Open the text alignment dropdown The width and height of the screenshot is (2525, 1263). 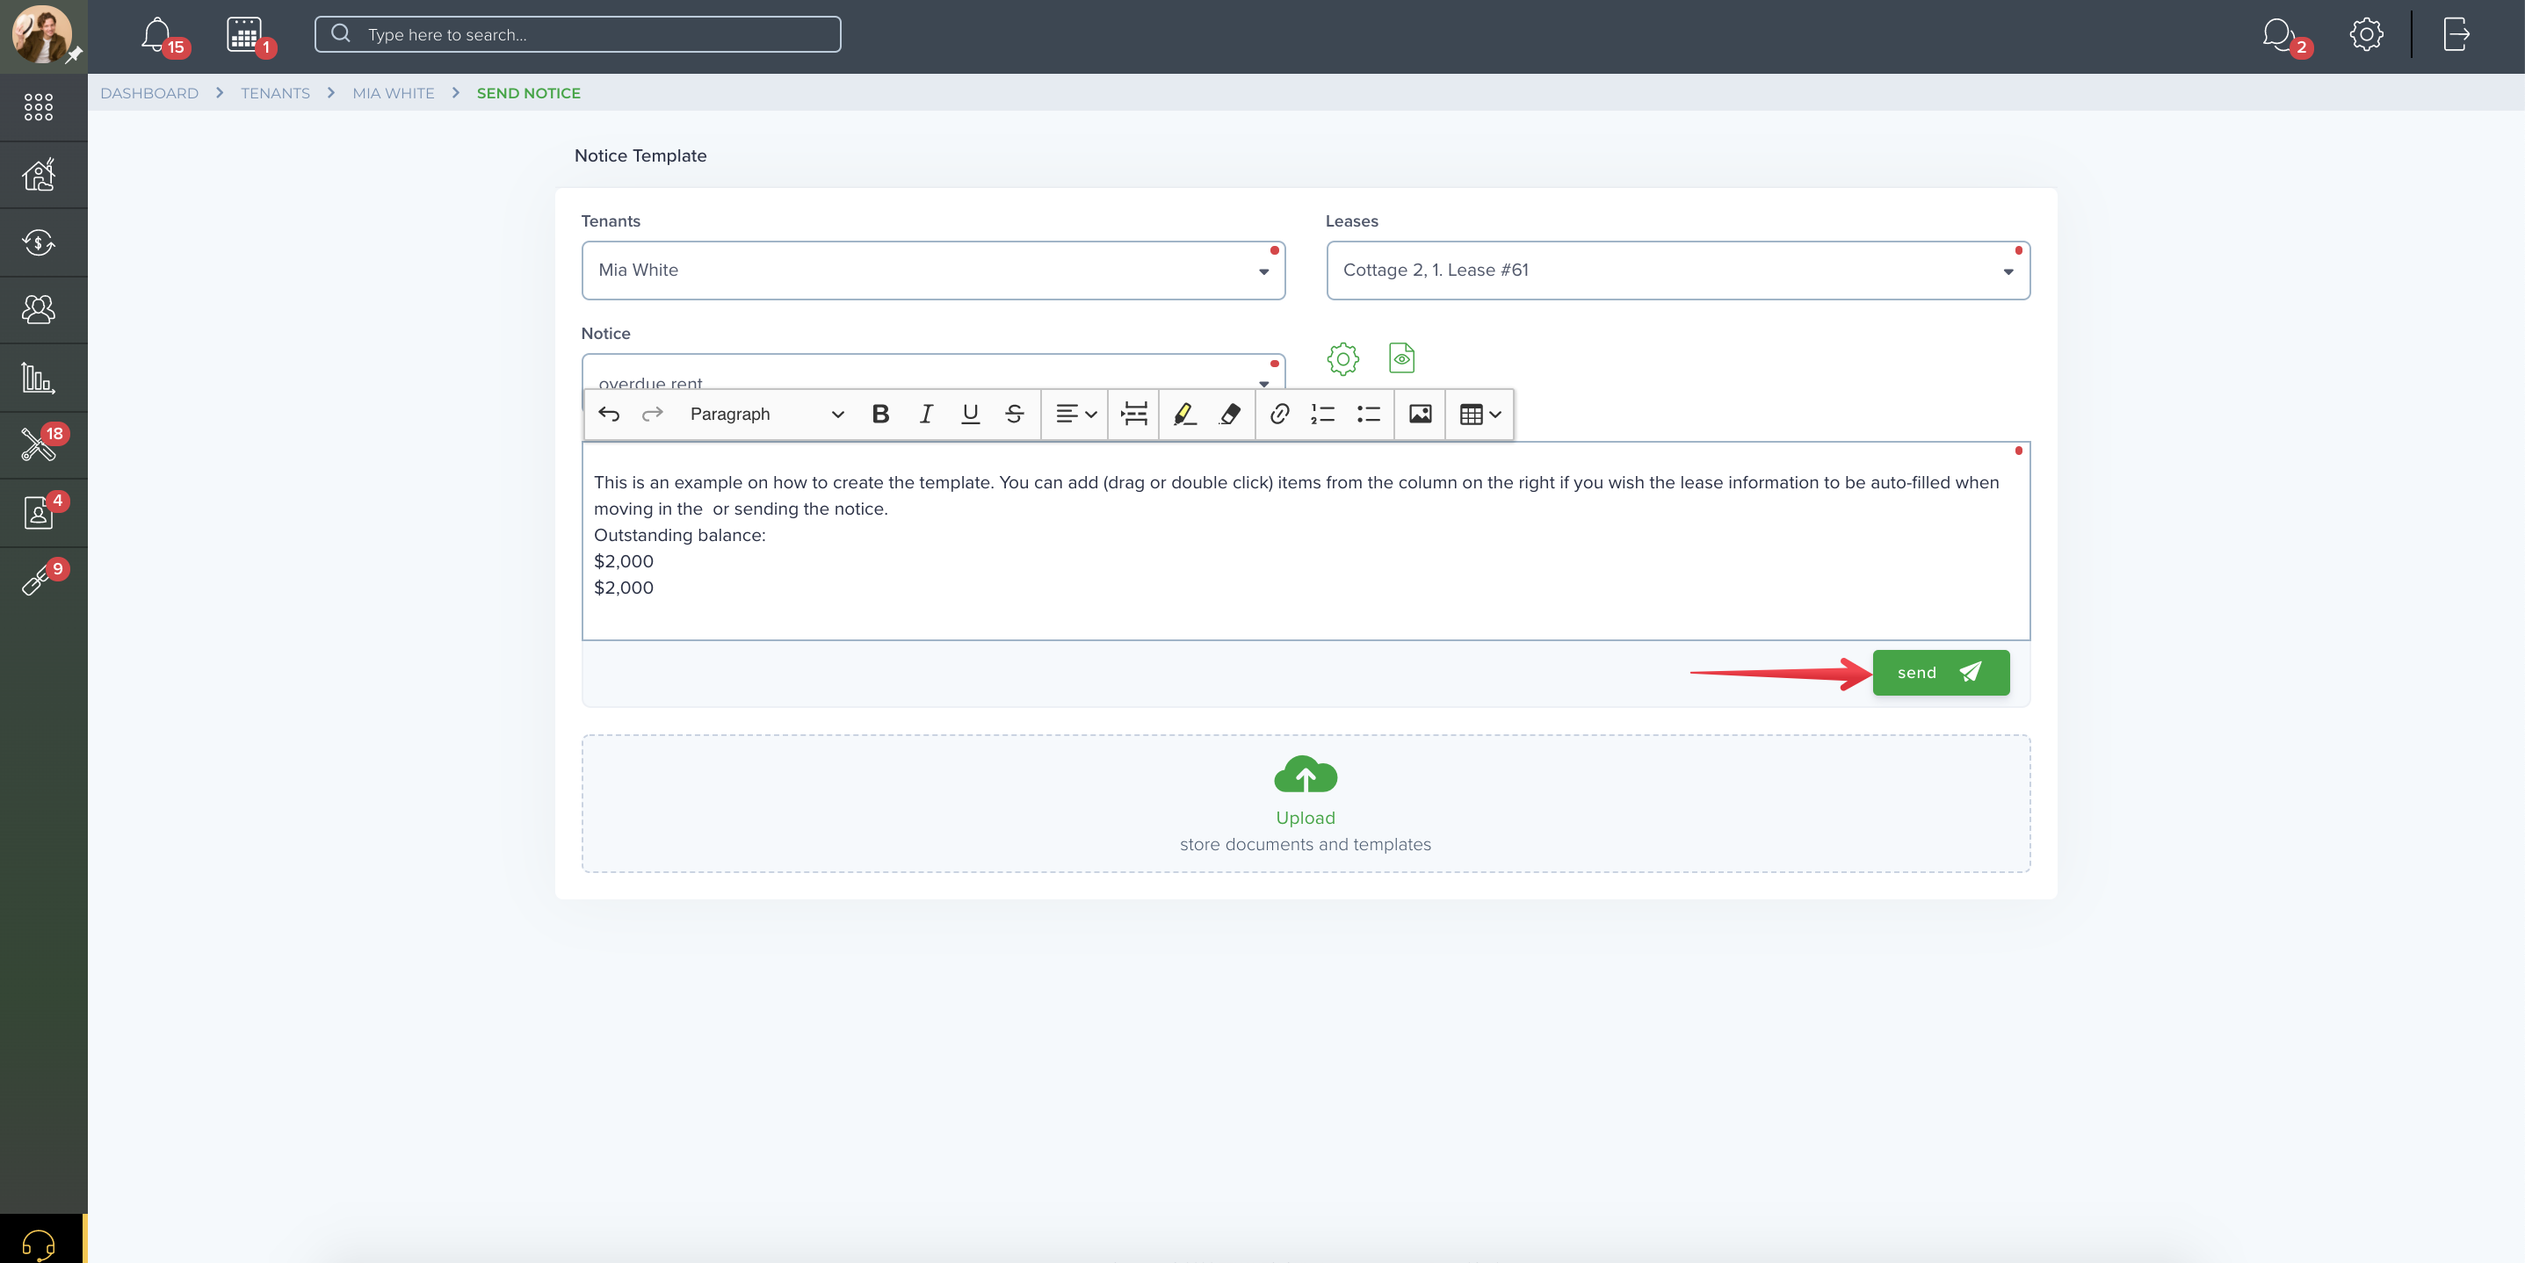click(1075, 415)
